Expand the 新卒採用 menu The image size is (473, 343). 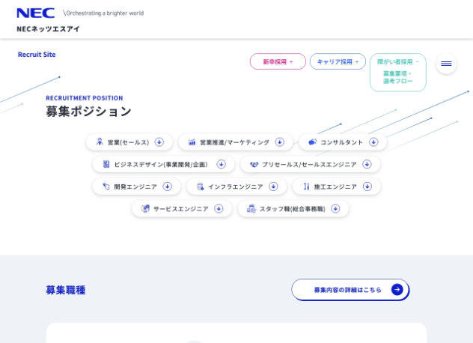pos(278,61)
